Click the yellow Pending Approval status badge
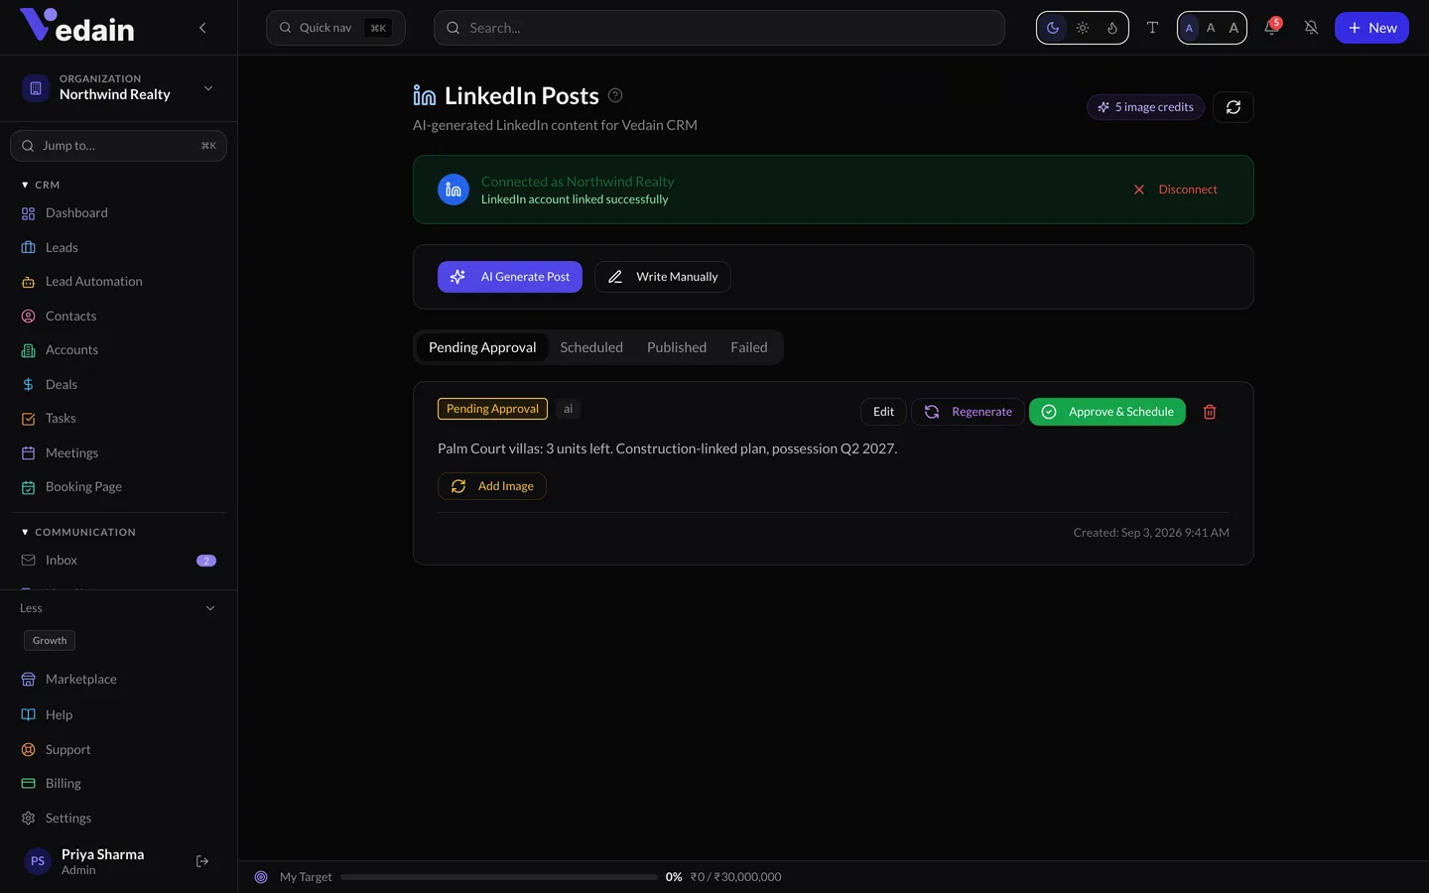This screenshot has height=893, width=1429. pyautogui.click(x=492, y=409)
